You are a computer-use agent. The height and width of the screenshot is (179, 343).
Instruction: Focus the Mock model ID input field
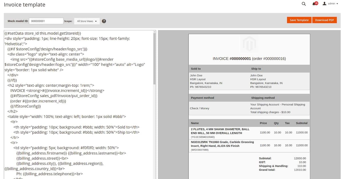(46, 21)
